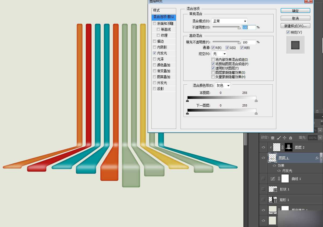The height and width of the screenshot is (227, 323).
Task: Select 曲线 1 white mask thumbnail
Action: [x=285, y=179]
